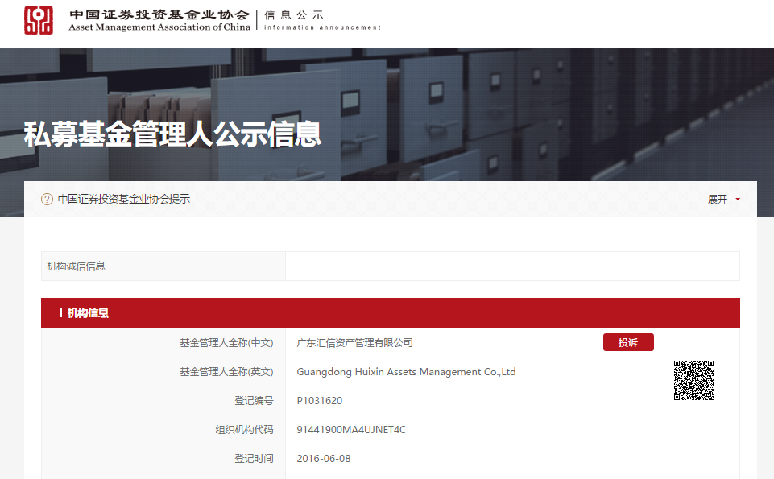Click Asset Management Association of China text
The height and width of the screenshot is (479, 774).
159,27
